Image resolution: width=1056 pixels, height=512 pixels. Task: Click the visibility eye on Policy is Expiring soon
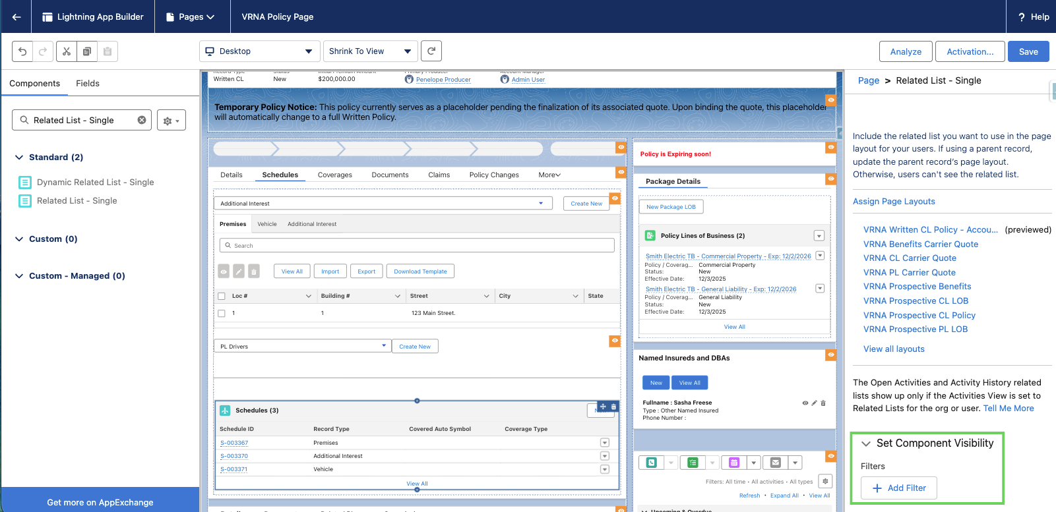coord(831,148)
